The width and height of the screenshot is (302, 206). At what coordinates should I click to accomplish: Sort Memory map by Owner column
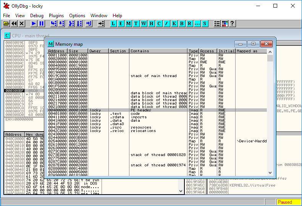(99, 51)
